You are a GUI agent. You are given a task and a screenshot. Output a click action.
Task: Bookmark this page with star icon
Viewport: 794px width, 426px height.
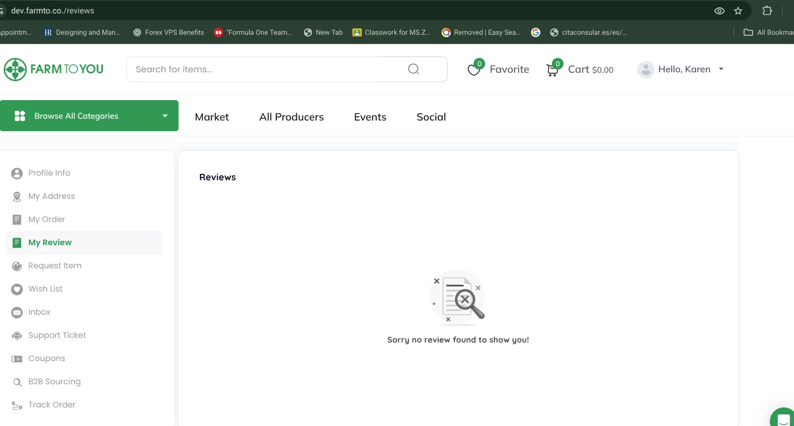[738, 11]
